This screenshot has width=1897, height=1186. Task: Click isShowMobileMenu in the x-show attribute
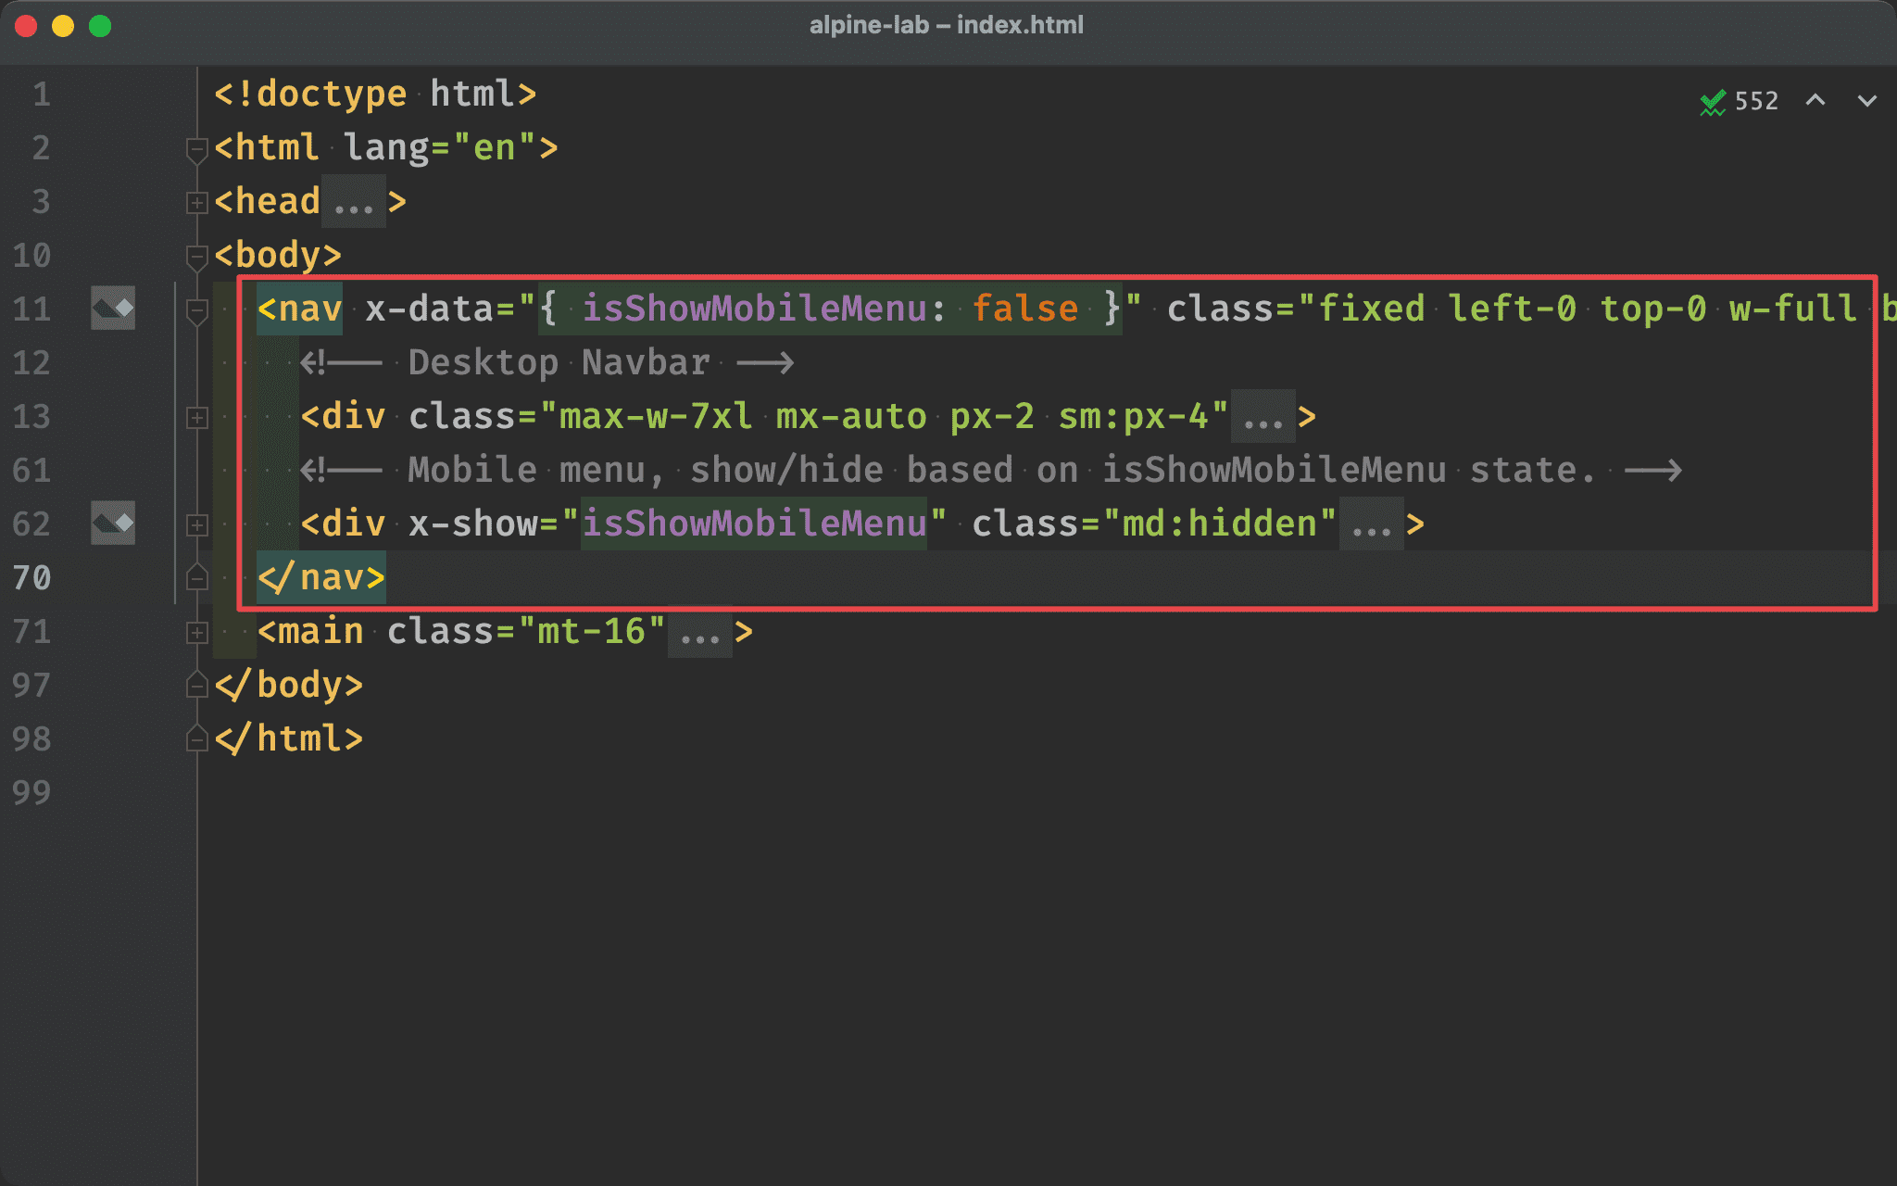click(x=754, y=524)
